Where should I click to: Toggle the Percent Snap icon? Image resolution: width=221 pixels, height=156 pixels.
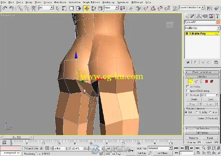click(x=160, y=9)
